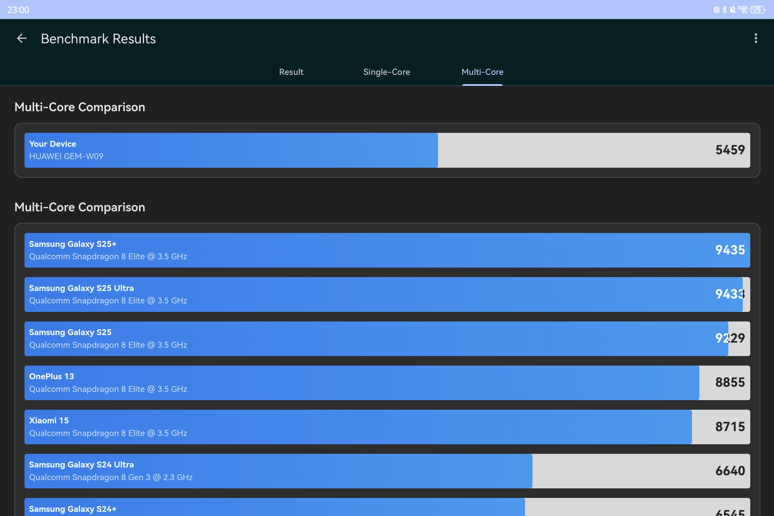The height and width of the screenshot is (516, 774).
Task: Tap the battery indicator showing 75
Action: coord(758,10)
